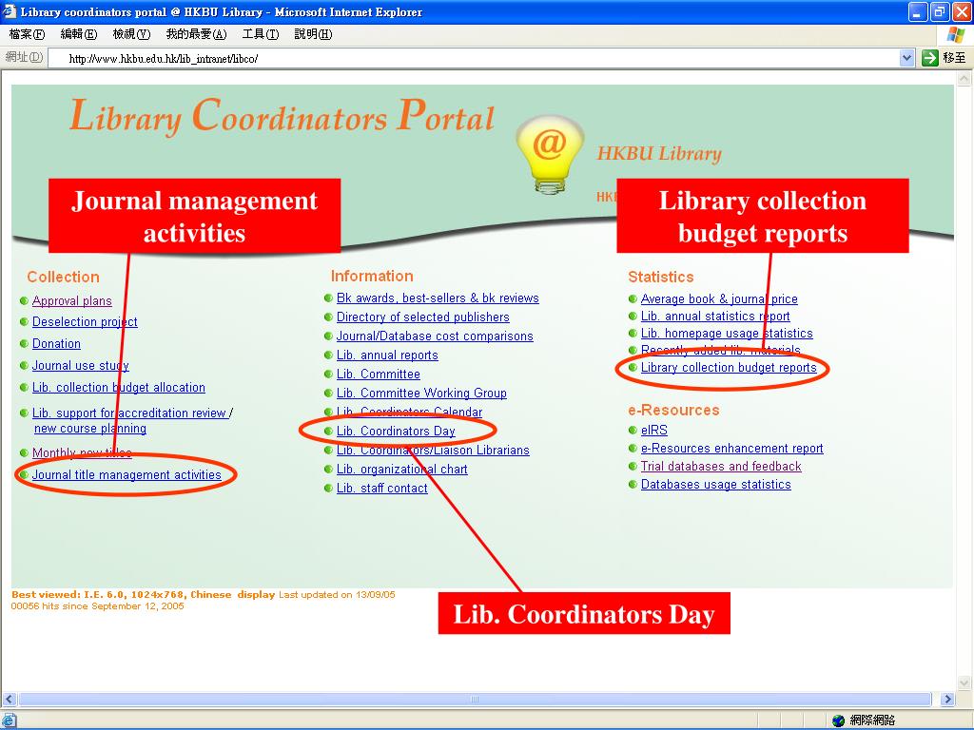Open Lib. collection budget allocation link

pos(119,388)
